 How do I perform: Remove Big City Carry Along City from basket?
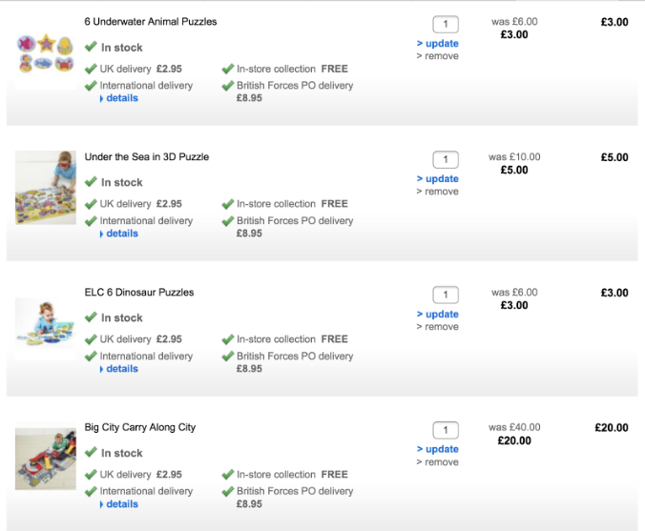pos(441,462)
